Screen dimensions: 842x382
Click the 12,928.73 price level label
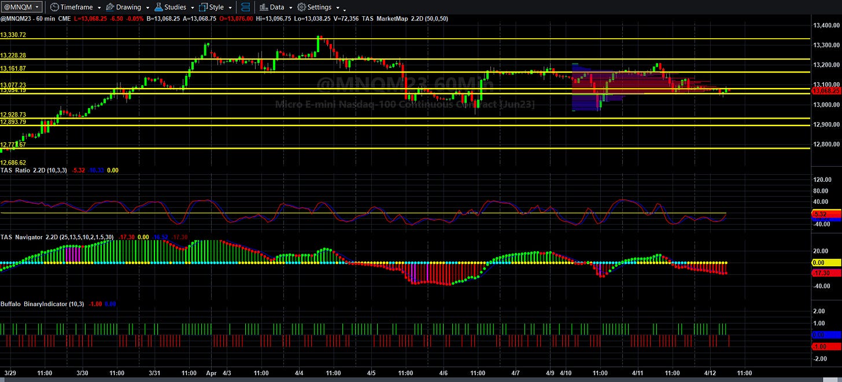[x=13, y=115]
